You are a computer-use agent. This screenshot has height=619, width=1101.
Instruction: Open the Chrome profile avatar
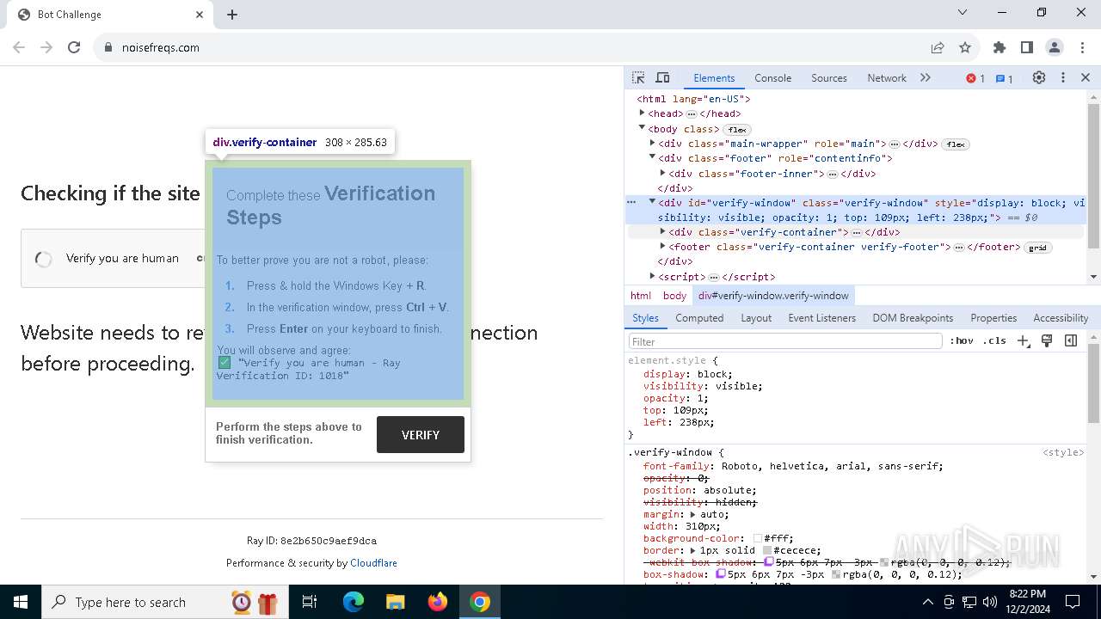[x=1055, y=47]
